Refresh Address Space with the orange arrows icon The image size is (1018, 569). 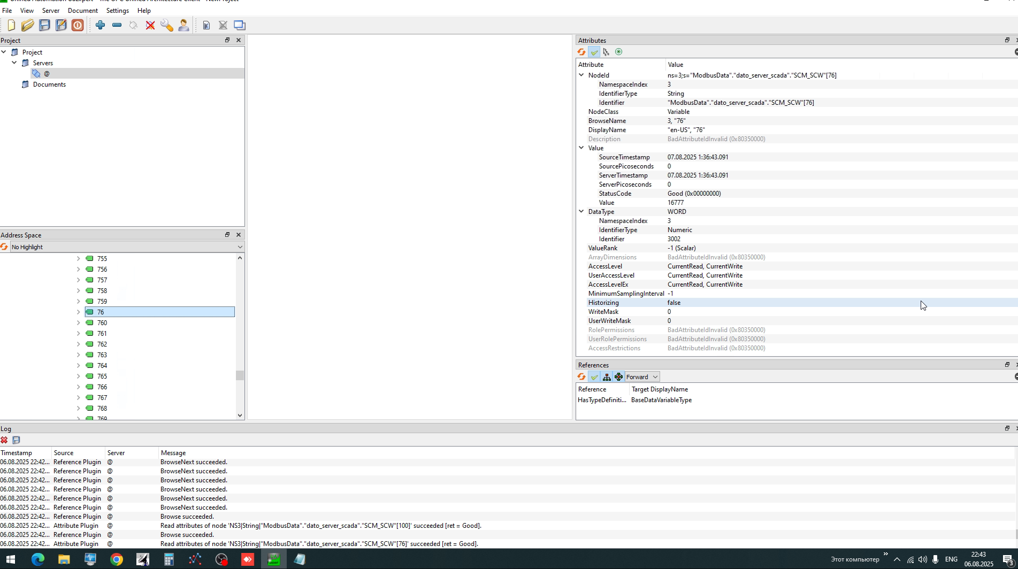tap(4, 247)
